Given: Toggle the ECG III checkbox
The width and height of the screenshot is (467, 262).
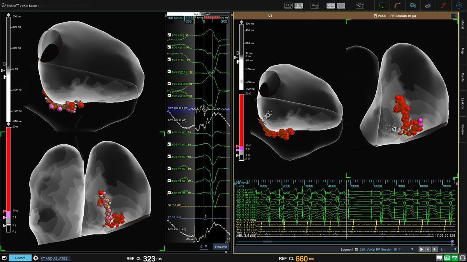Looking at the screenshot, I should pyautogui.click(x=169, y=59).
